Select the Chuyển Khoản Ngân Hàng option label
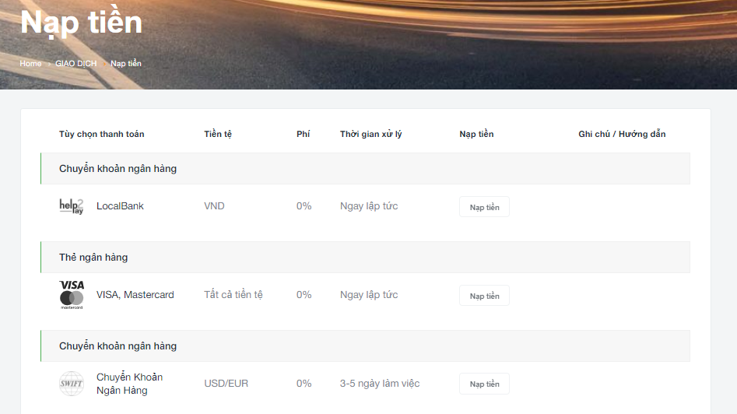Image resolution: width=737 pixels, height=414 pixels. pyautogui.click(x=129, y=384)
